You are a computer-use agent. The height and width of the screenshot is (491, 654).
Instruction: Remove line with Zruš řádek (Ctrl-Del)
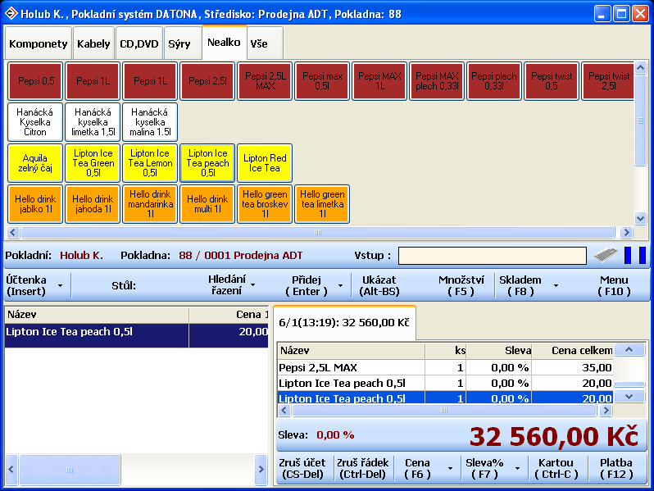[362, 469]
